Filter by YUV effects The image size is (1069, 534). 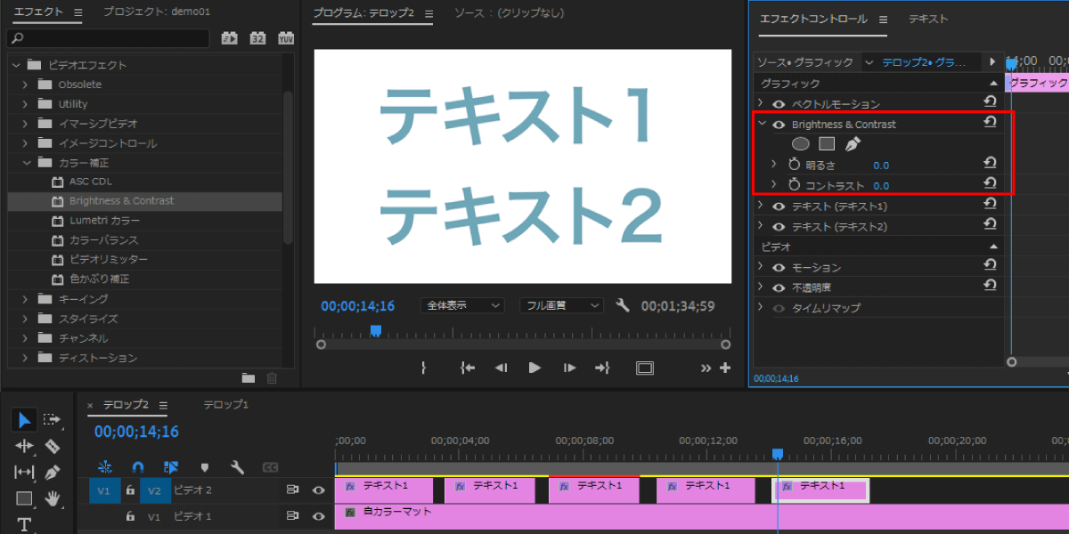(x=286, y=38)
